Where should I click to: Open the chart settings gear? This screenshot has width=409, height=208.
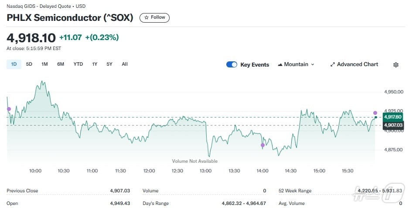click(395, 64)
